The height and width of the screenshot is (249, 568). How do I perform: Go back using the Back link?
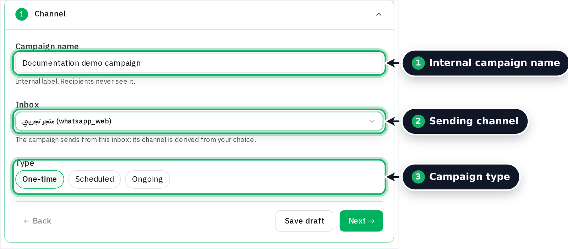coord(37,221)
